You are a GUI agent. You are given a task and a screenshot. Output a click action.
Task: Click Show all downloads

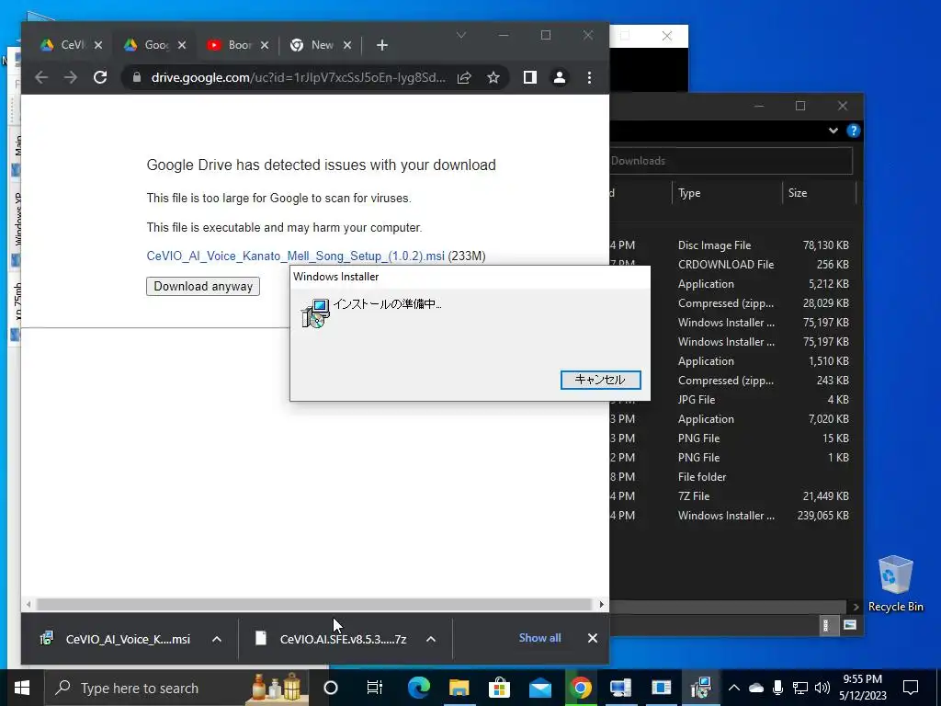(x=539, y=638)
